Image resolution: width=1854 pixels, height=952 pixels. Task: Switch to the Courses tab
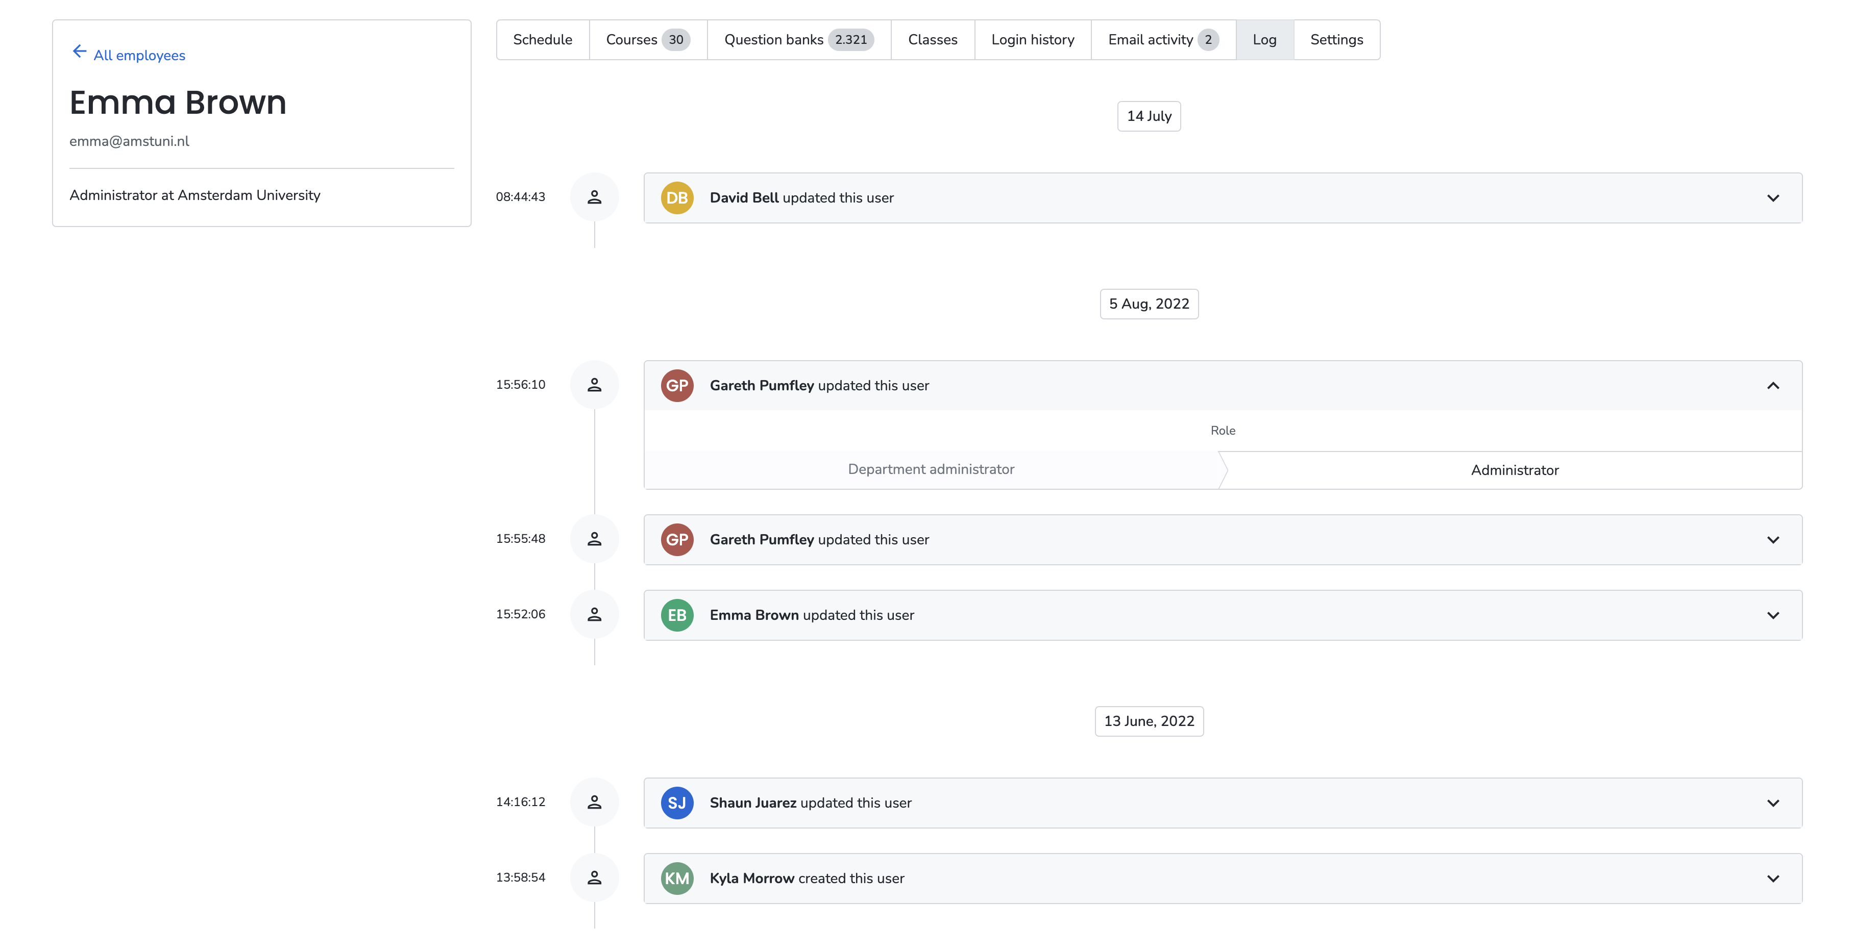(x=648, y=40)
